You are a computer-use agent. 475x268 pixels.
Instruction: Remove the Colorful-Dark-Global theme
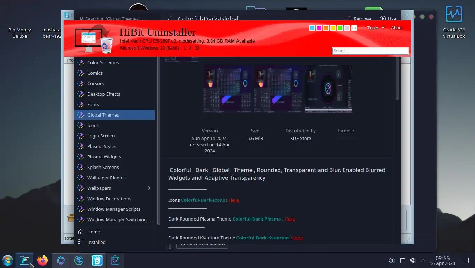(x=358, y=19)
